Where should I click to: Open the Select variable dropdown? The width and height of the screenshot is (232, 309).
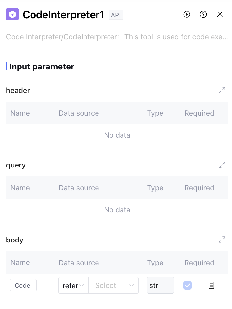click(114, 285)
